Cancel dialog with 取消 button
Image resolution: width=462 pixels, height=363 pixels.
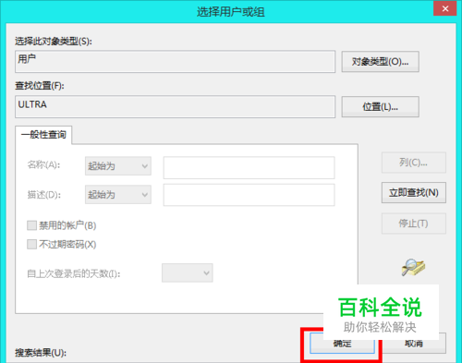[414, 344]
